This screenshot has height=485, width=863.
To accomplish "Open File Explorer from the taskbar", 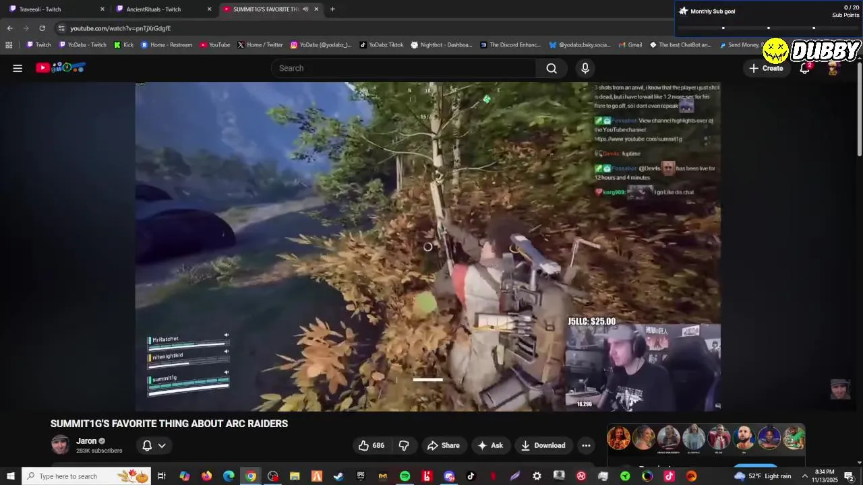I will (x=295, y=476).
